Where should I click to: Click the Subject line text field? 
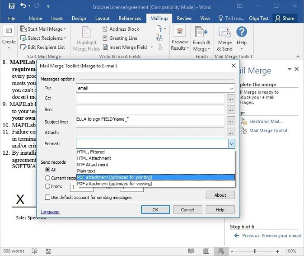(150, 120)
